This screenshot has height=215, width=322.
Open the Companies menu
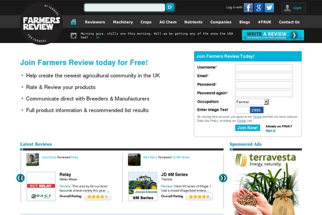[221, 22]
